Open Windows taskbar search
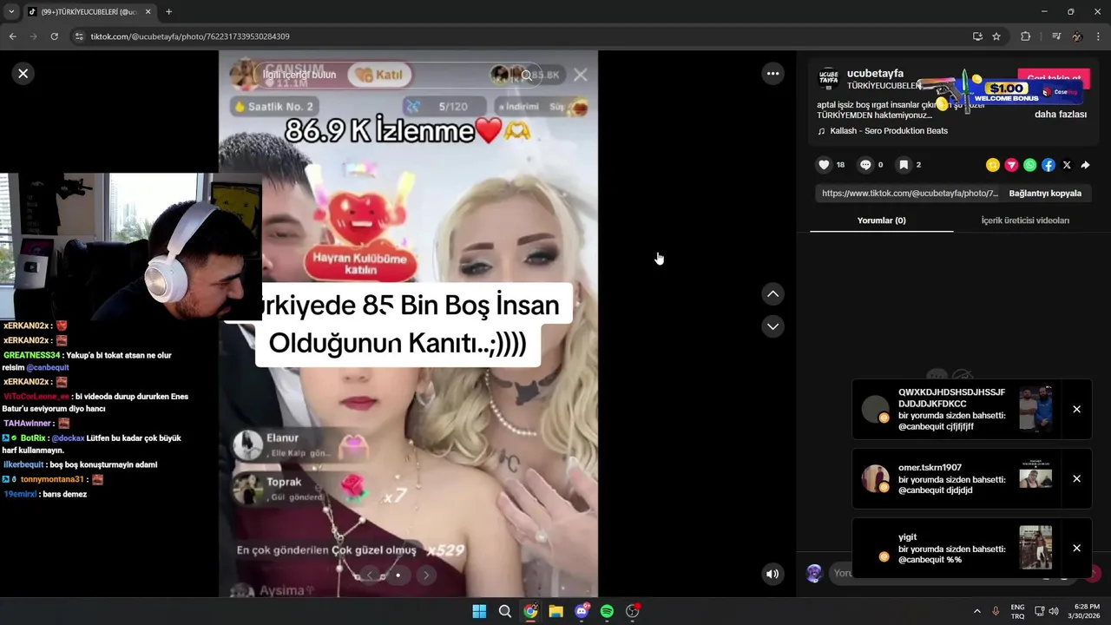 pyautogui.click(x=504, y=611)
